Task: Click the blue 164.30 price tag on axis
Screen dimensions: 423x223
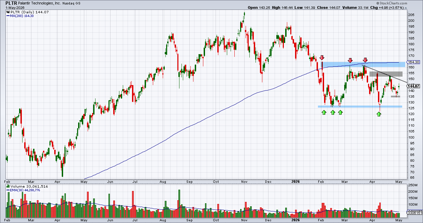Action: 413,62
